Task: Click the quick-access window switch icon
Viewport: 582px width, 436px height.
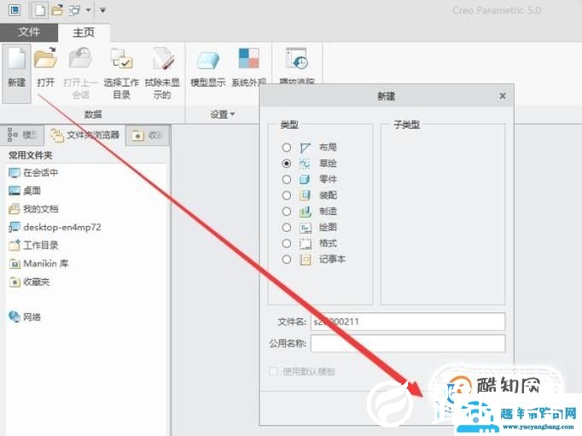Action: pyautogui.click(x=74, y=10)
